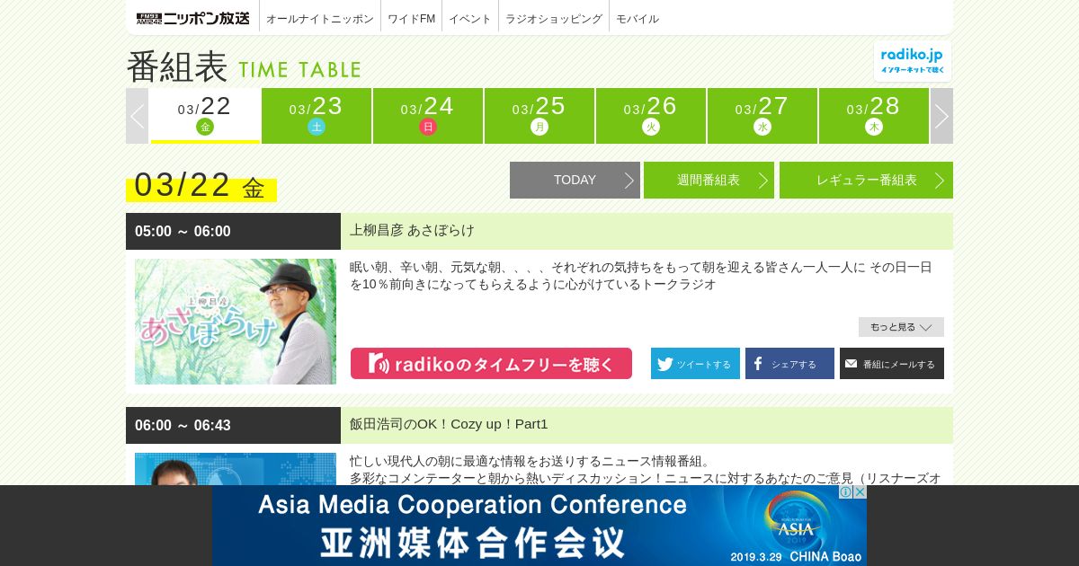Click the 飯田浩司のOK！Cozy up！Part1 title
This screenshot has width=1079, height=566.
(449, 424)
